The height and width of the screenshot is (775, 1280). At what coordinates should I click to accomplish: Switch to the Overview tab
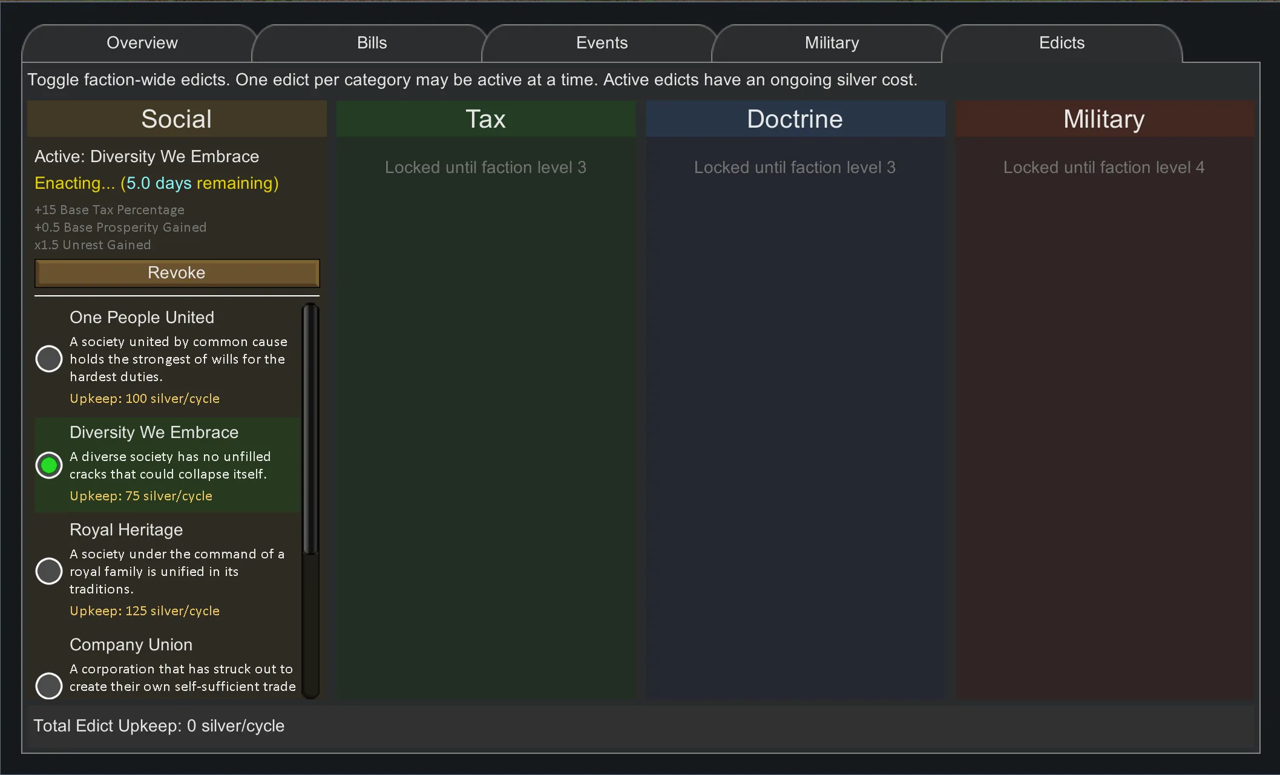[x=142, y=43]
